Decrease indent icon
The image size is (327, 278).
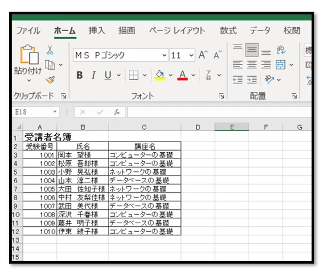pyautogui.click(x=238, y=80)
